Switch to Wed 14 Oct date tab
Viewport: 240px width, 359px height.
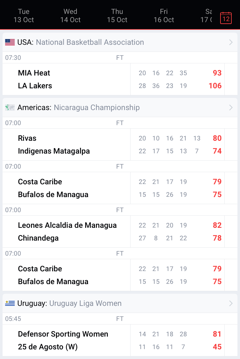(70, 16)
